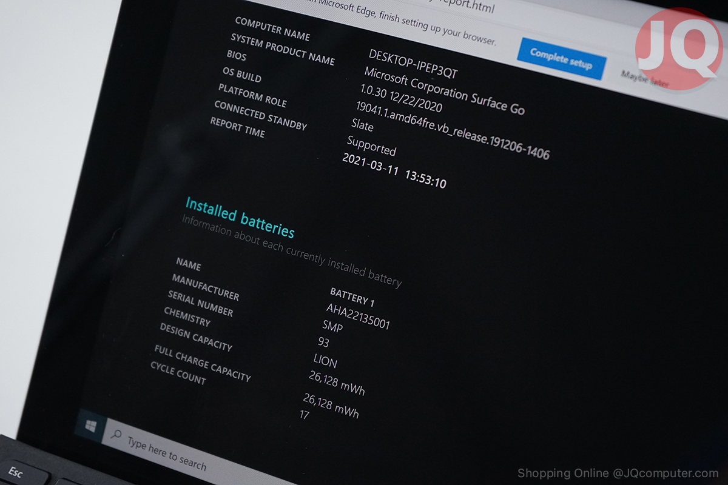Click the taskbar search magnifier icon
Screen dimensions: 728x485
(116, 435)
